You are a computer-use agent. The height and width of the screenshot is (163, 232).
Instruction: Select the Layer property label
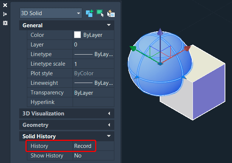click(x=37, y=45)
